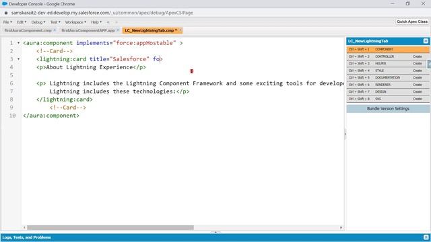This screenshot has height=242, width=431.
Task: Click the side panel collapse handle near HELPER
Action: tap(429, 64)
